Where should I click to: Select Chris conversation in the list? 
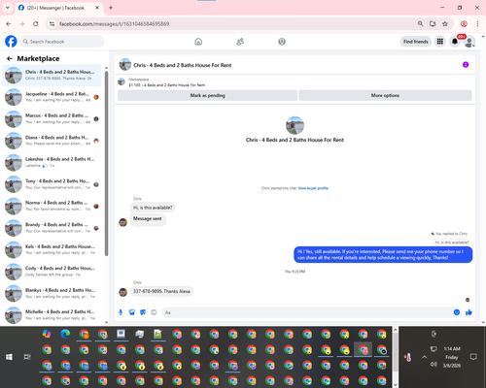52,75
